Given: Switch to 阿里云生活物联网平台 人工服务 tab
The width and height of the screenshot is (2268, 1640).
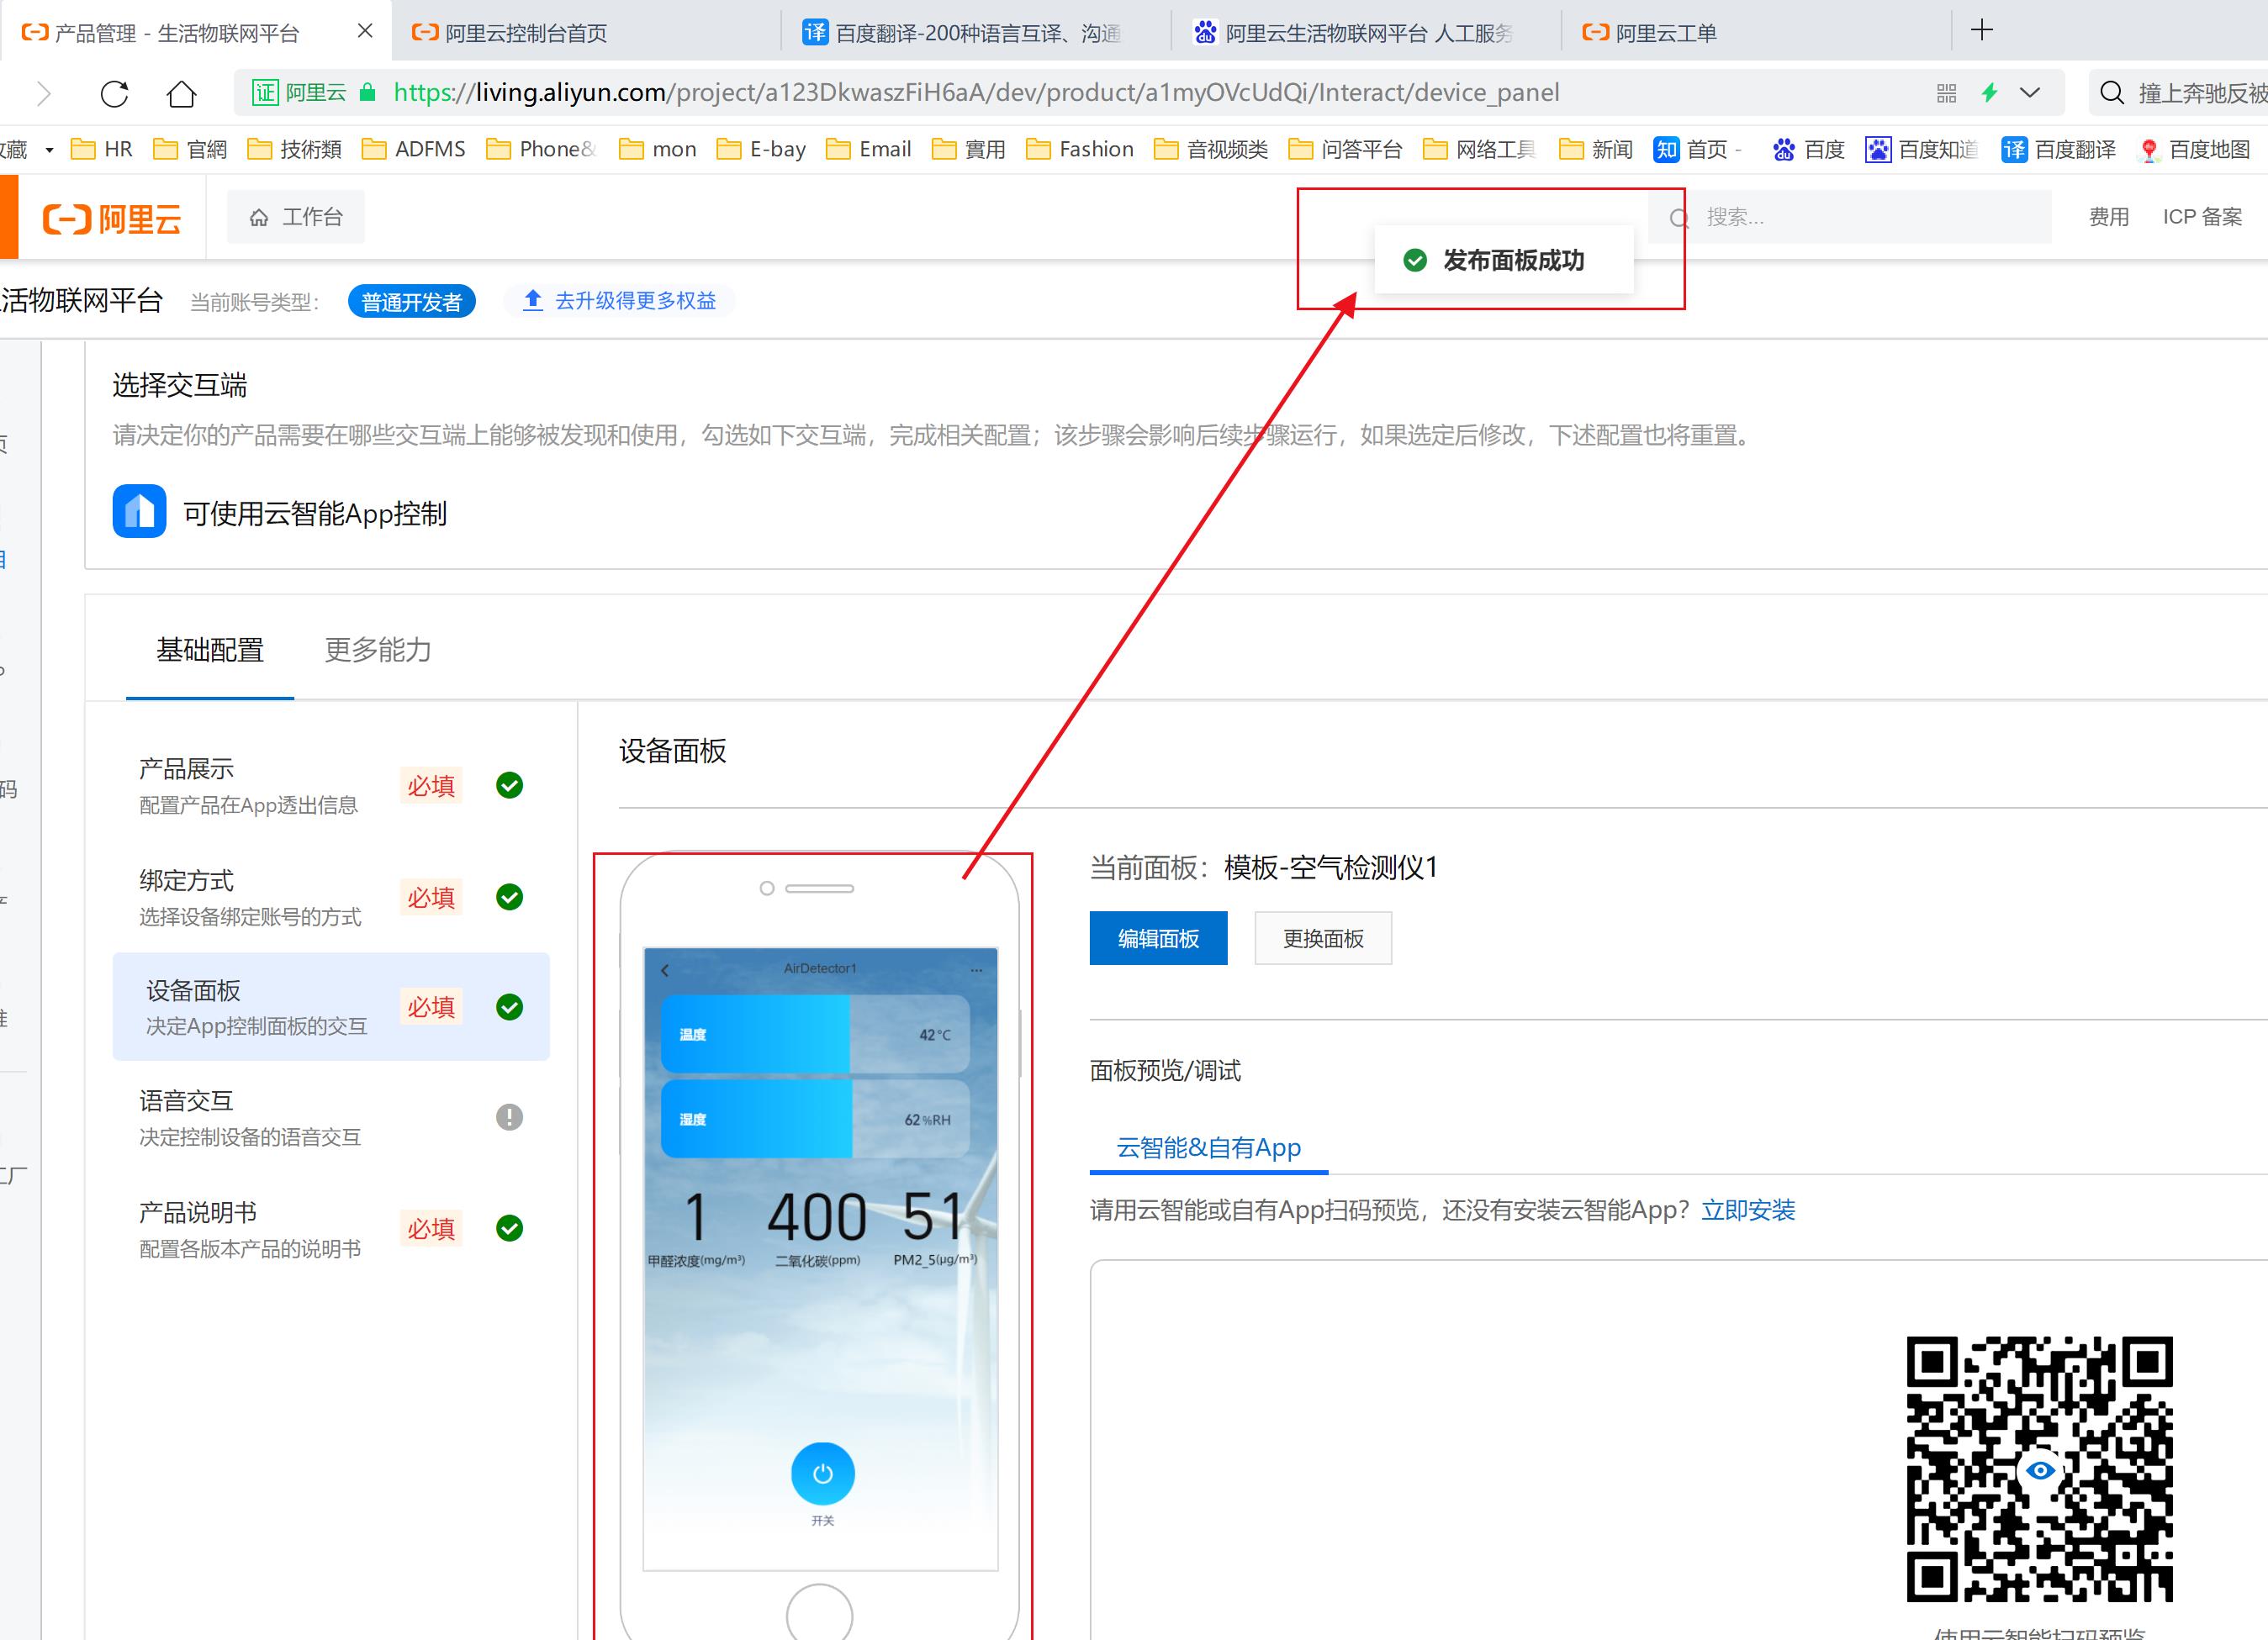Looking at the screenshot, I should pos(1366,33).
